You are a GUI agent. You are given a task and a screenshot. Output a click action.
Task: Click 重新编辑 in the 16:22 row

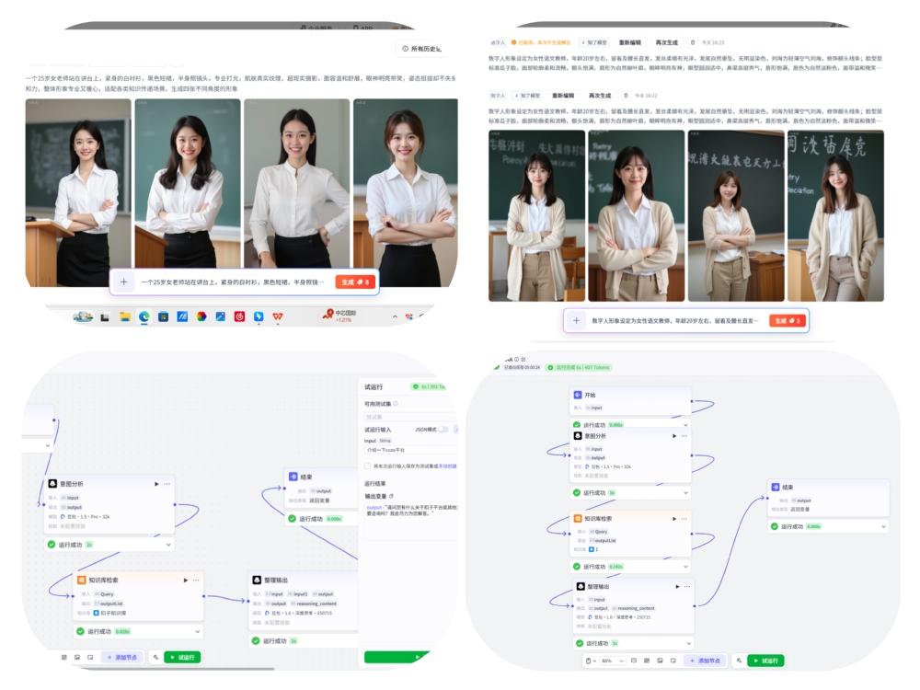[x=563, y=95]
